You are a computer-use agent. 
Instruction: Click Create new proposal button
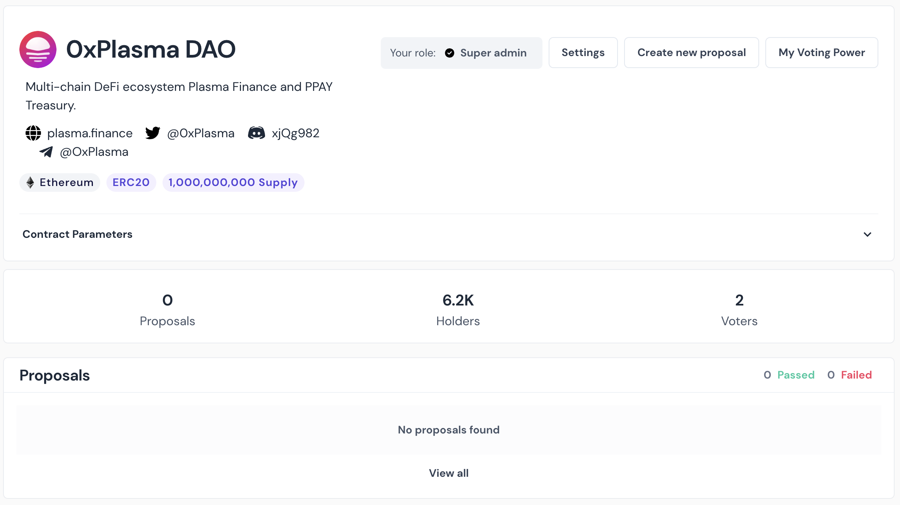[691, 53]
